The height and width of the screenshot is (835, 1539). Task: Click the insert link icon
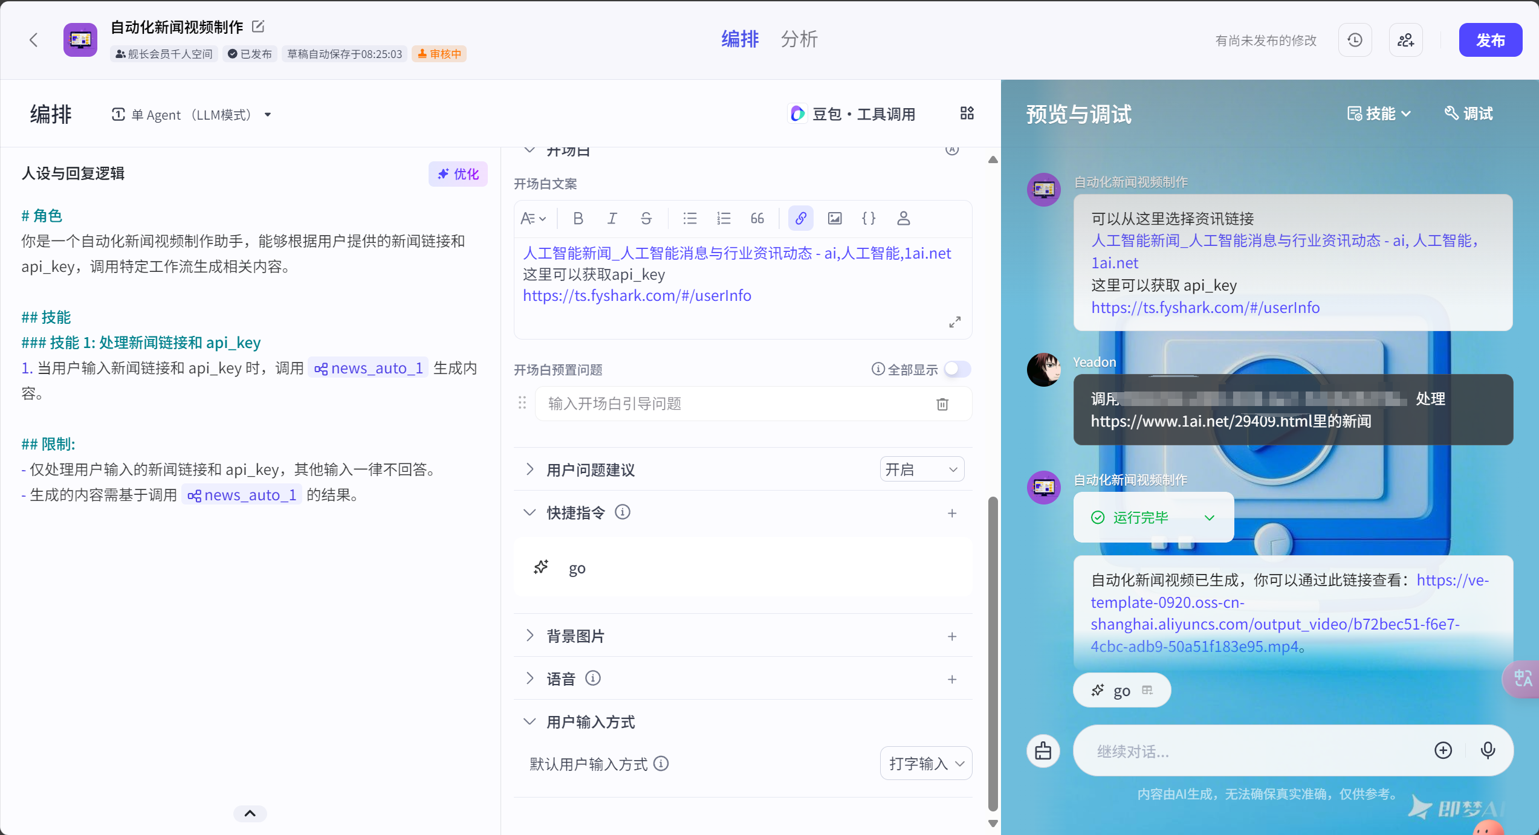[800, 219]
